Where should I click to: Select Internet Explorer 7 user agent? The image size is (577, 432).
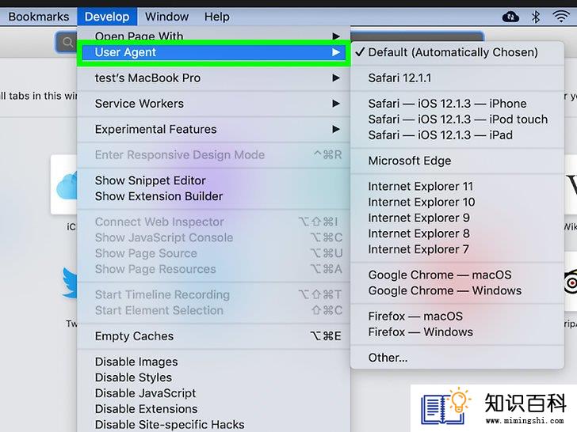457,249
